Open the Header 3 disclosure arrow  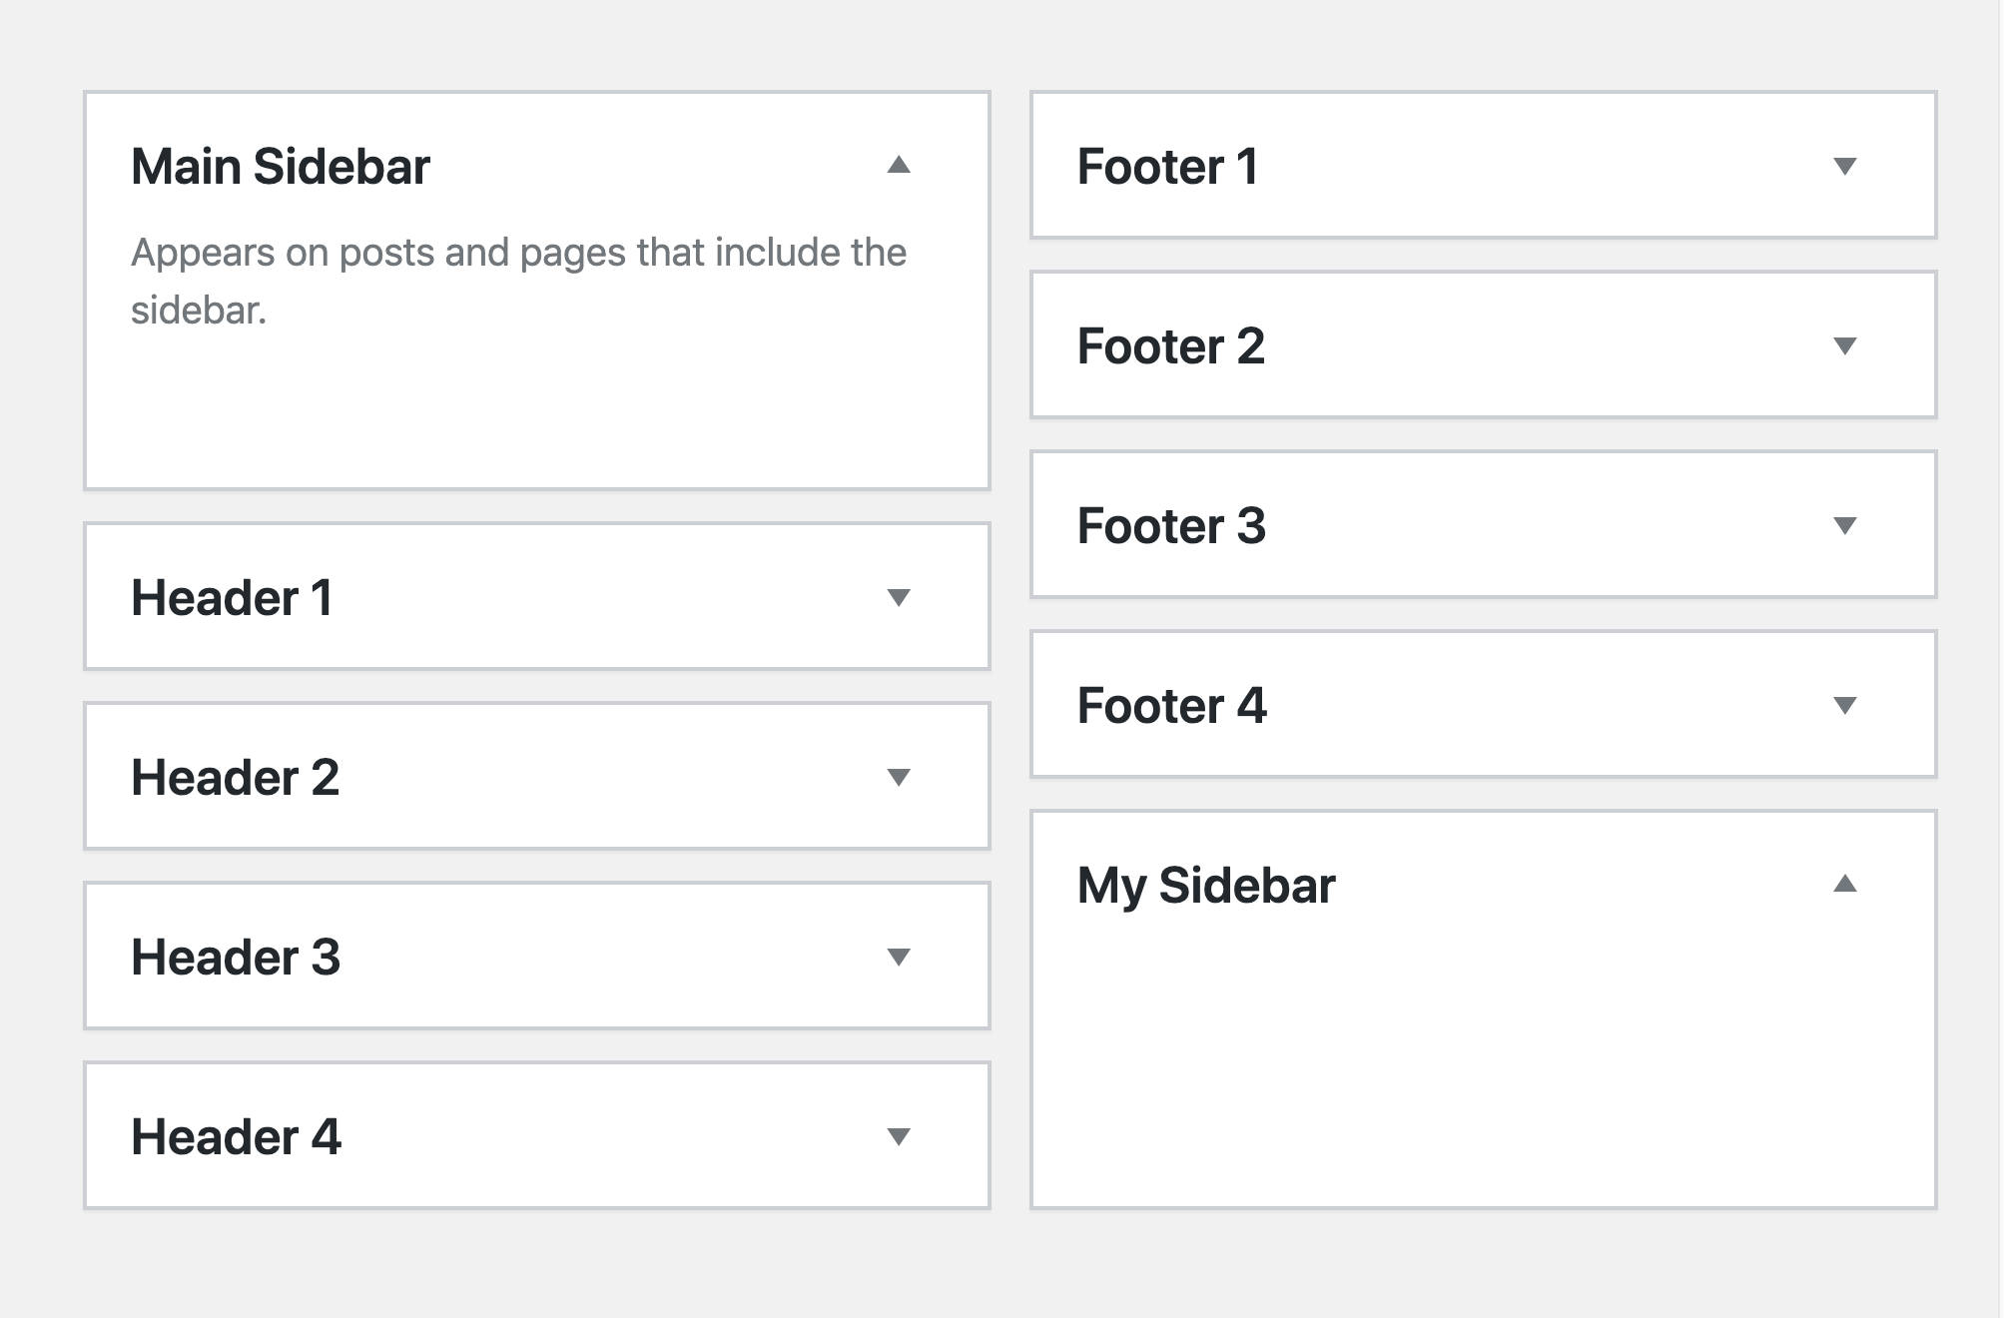click(898, 956)
